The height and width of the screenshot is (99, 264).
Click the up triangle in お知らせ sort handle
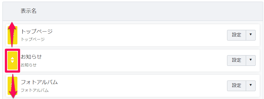tap(12, 58)
